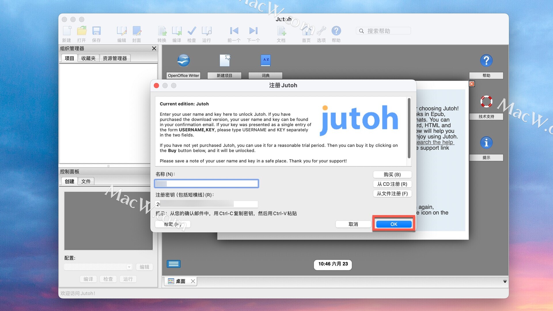
Task: Click the New Project star icon
Action: pyautogui.click(x=225, y=60)
